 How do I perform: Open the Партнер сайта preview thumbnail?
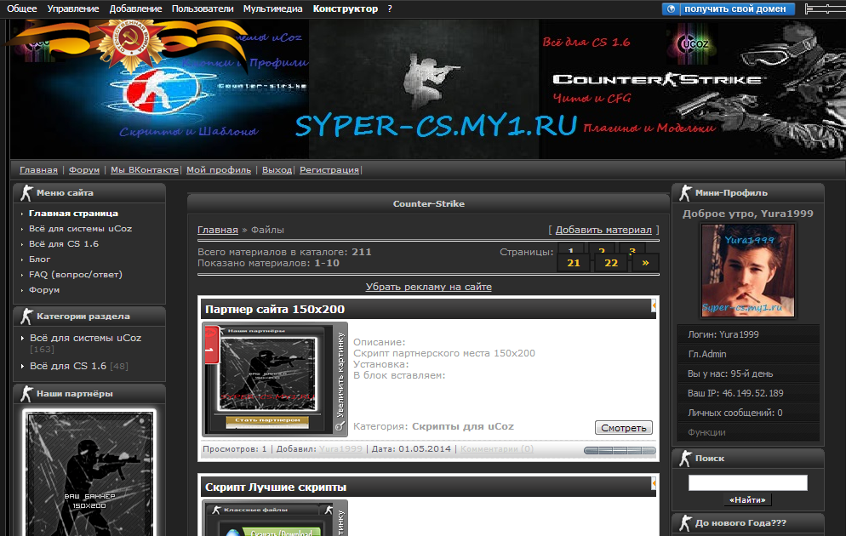[268, 379]
